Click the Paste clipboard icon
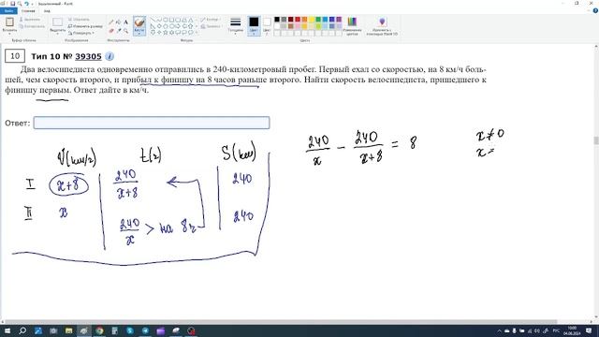 click(9, 22)
